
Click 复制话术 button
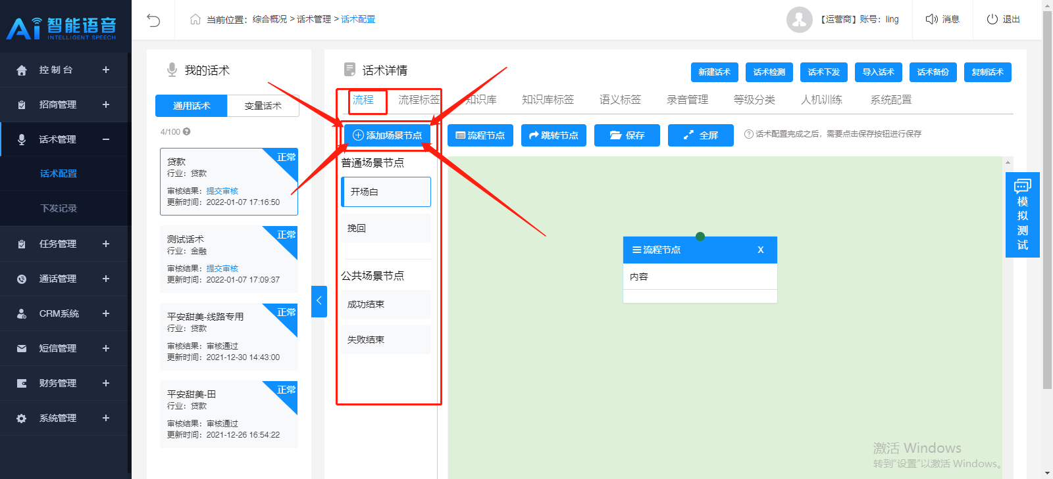point(988,72)
